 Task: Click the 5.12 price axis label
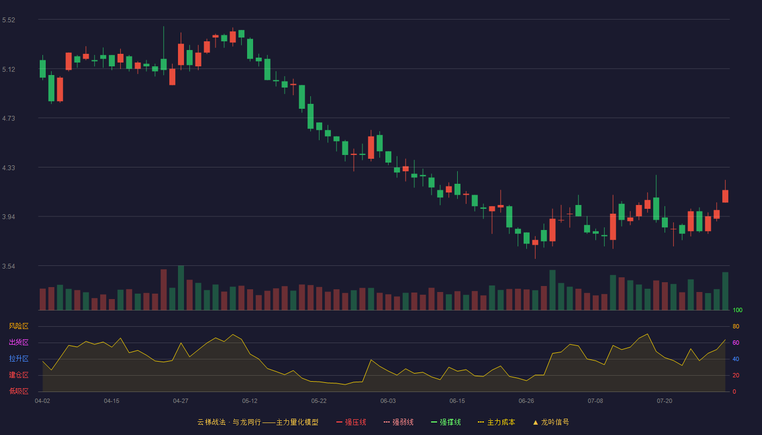click(x=9, y=70)
